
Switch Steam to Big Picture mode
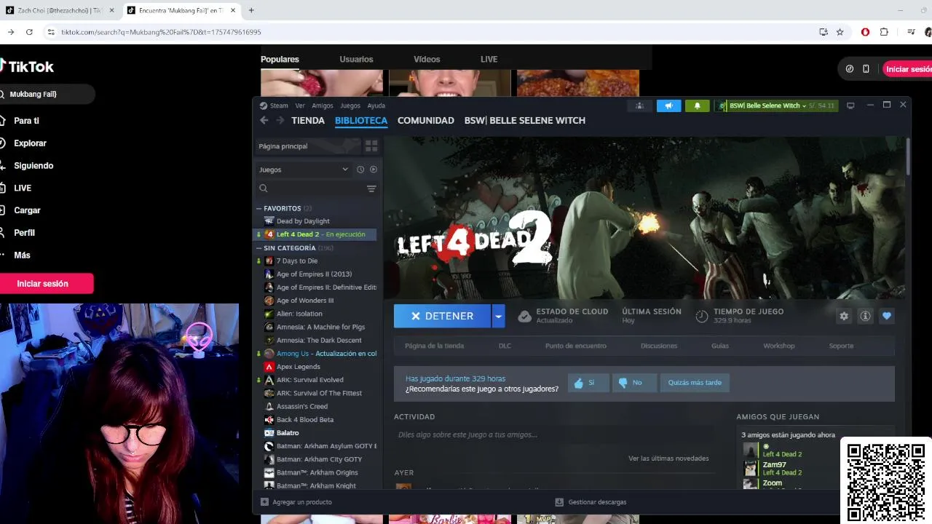tap(850, 106)
